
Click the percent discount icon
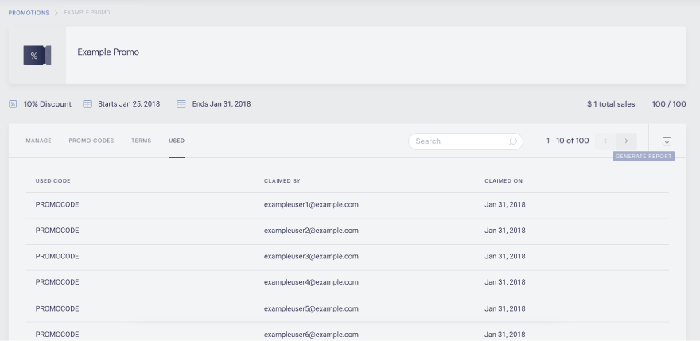[x=13, y=104]
